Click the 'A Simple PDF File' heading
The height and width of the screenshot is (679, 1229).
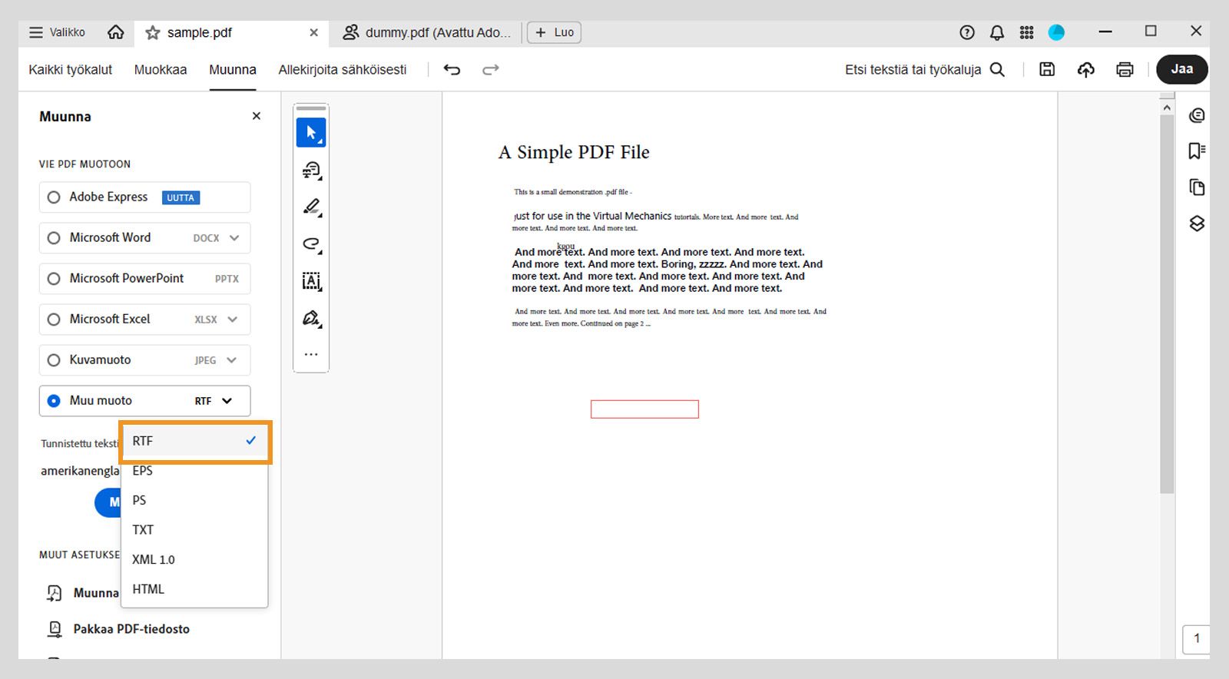click(x=574, y=152)
